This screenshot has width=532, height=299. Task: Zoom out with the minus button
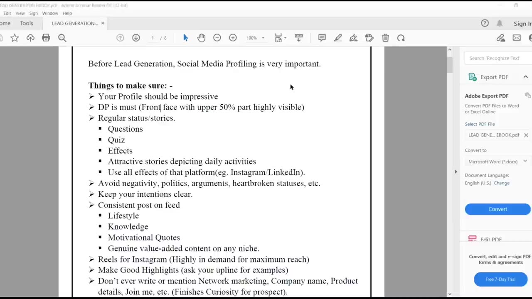(217, 38)
